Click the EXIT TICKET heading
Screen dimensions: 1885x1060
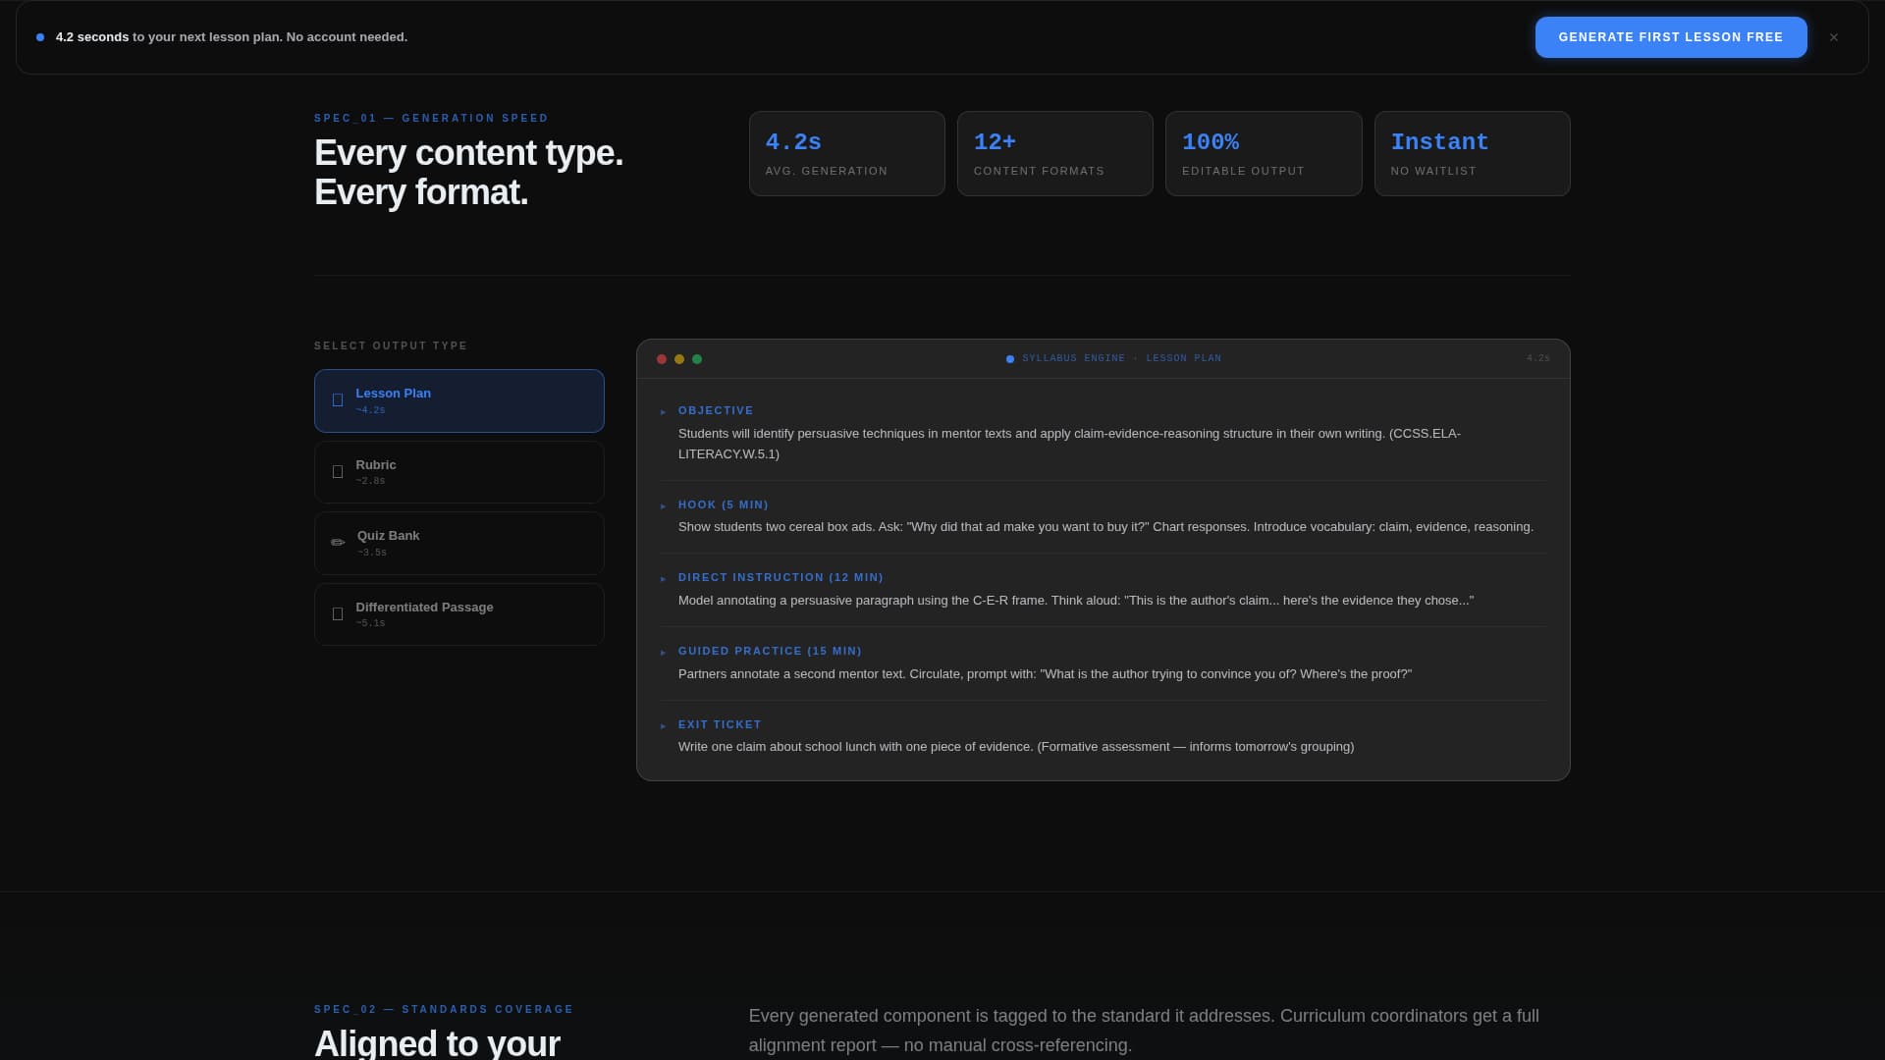coord(720,725)
